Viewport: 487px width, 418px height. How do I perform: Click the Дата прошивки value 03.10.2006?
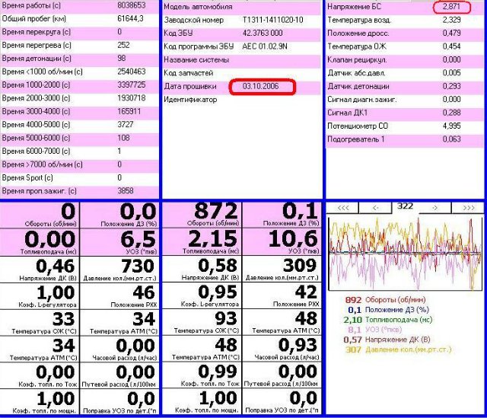tap(260, 87)
